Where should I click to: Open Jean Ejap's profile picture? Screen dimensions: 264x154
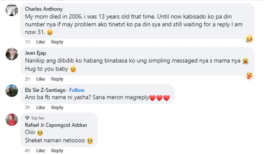[x=12, y=54]
